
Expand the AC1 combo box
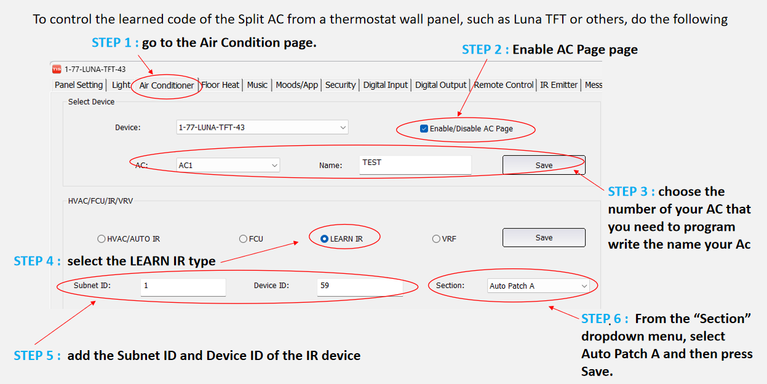click(228, 165)
